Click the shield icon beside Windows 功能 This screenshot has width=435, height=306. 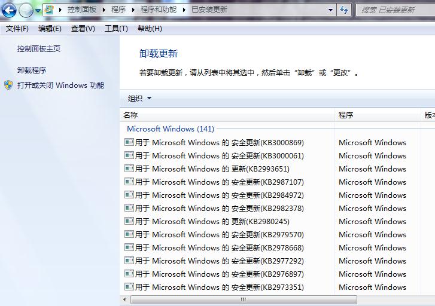tap(8, 85)
